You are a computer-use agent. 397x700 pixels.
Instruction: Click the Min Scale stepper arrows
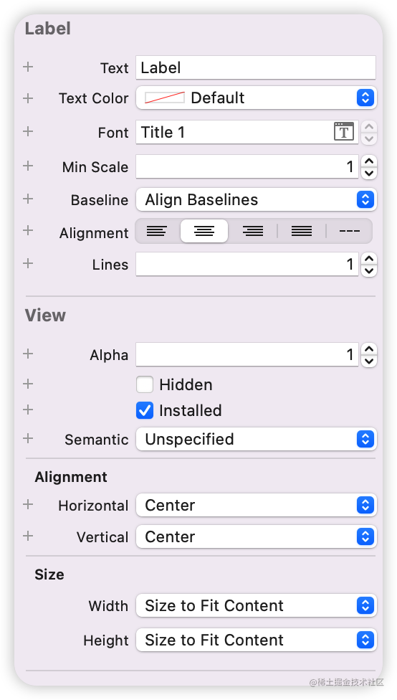369,167
